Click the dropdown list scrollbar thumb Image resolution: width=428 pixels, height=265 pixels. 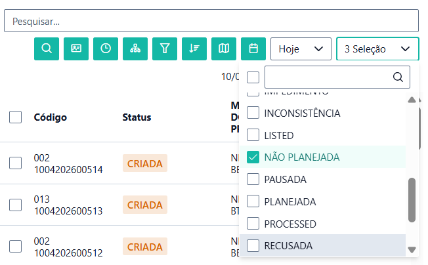pos(412,200)
